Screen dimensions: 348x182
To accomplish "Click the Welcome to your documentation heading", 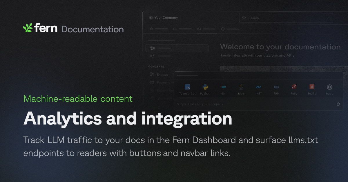I will [280, 47].
